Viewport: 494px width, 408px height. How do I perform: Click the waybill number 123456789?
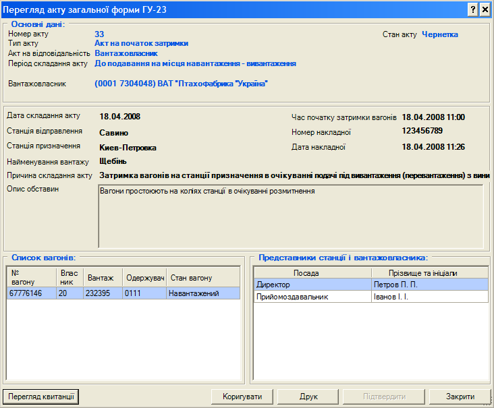tap(422, 131)
